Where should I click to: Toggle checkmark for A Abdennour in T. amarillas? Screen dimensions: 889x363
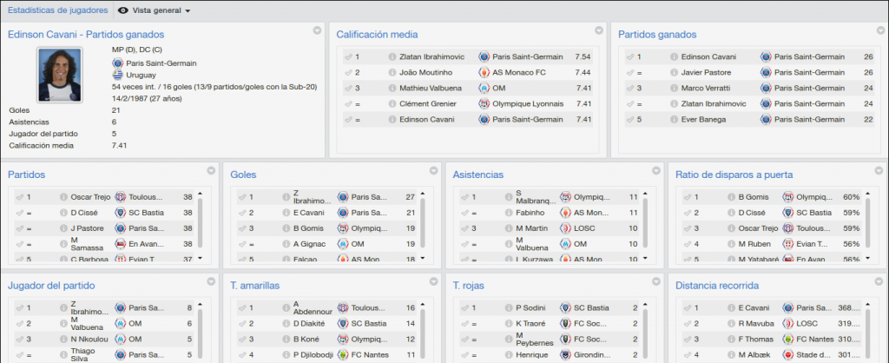pos(243,308)
